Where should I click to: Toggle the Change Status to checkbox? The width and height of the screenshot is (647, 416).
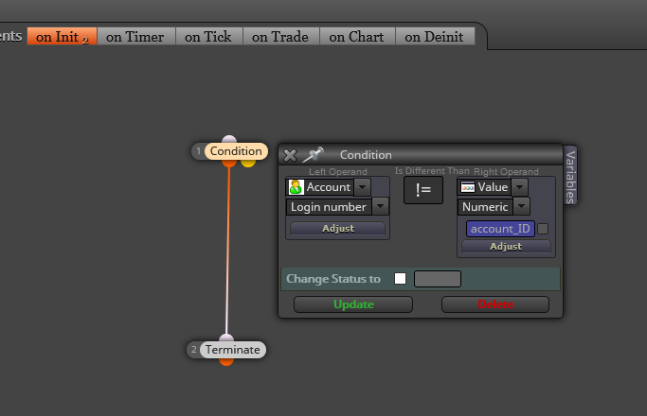(401, 279)
